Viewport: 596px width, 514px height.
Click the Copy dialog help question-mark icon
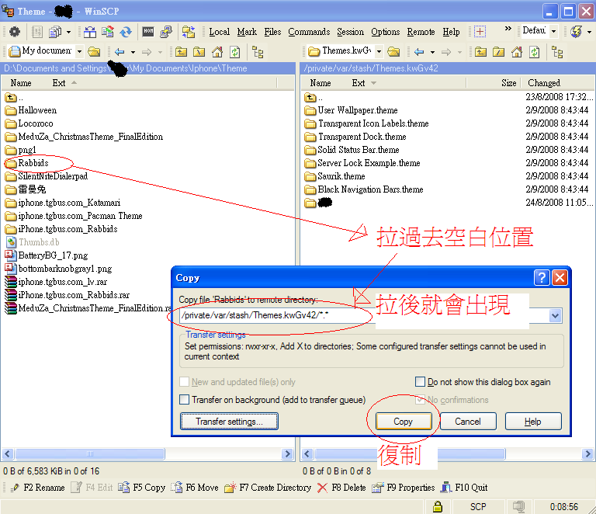[x=542, y=277]
